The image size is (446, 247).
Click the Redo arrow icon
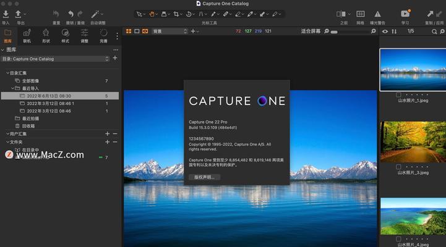[80, 14]
